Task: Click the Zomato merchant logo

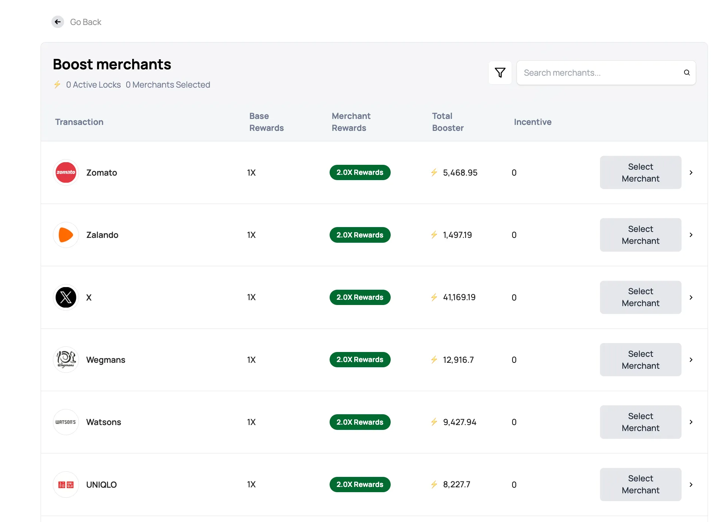Action: (66, 172)
